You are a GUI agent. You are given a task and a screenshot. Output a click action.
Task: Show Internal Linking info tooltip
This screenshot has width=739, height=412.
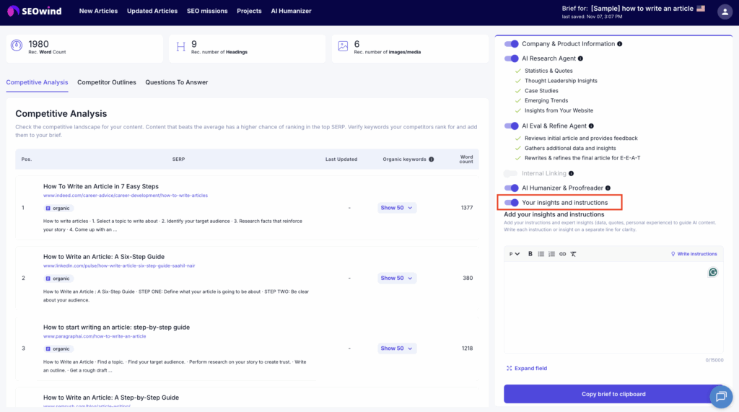572,173
